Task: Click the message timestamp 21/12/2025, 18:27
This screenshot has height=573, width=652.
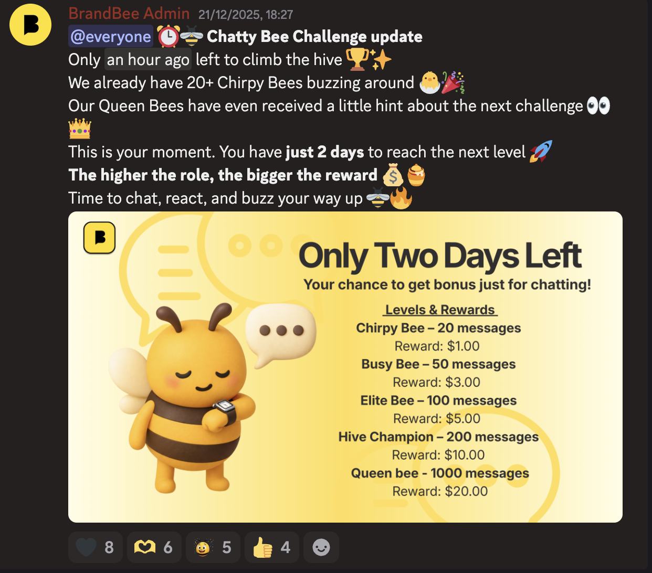Action: pos(246,15)
